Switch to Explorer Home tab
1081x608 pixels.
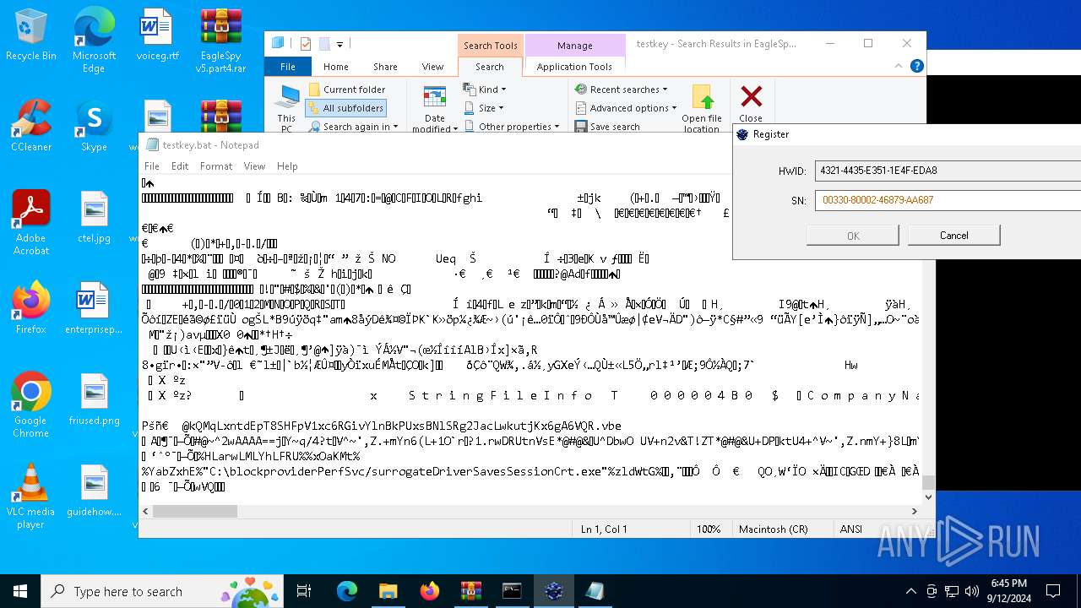[x=335, y=67]
